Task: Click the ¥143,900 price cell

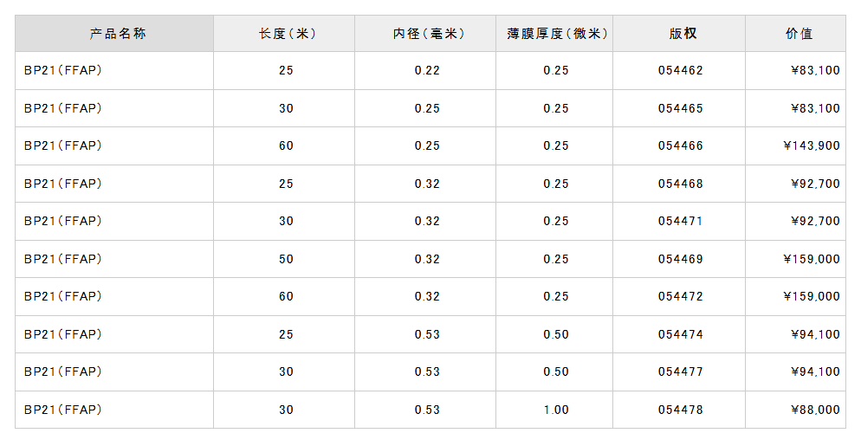Action: 811,146
